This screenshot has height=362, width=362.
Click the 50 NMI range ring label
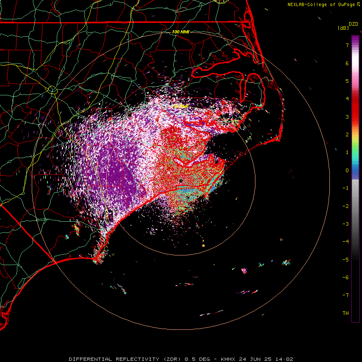pyautogui.click(x=181, y=106)
